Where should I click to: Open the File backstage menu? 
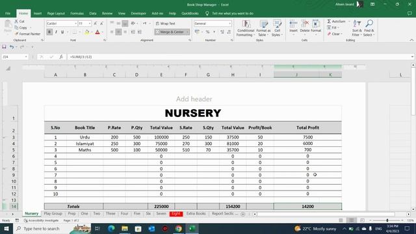tap(8, 13)
